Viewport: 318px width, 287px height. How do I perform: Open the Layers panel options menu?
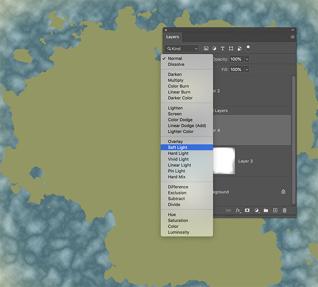[292, 37]
